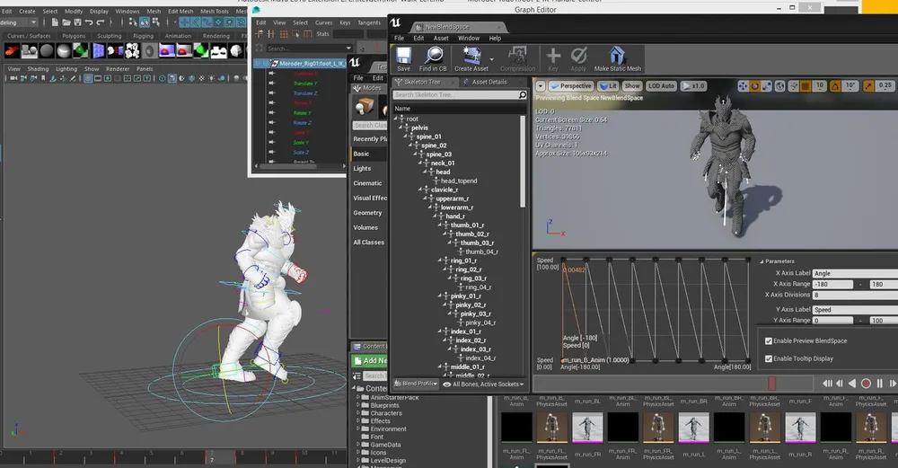Click the record button in playback controls
Screen dimensions: 898x468
click(867, 384)
